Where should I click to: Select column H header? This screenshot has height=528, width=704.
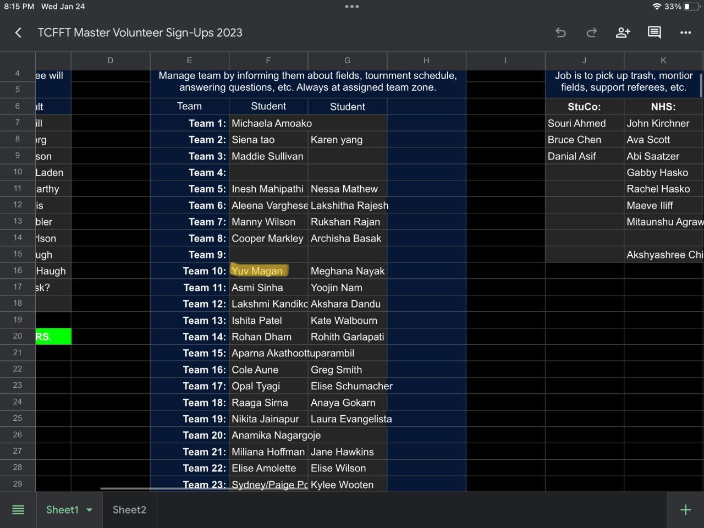point(426,61)
